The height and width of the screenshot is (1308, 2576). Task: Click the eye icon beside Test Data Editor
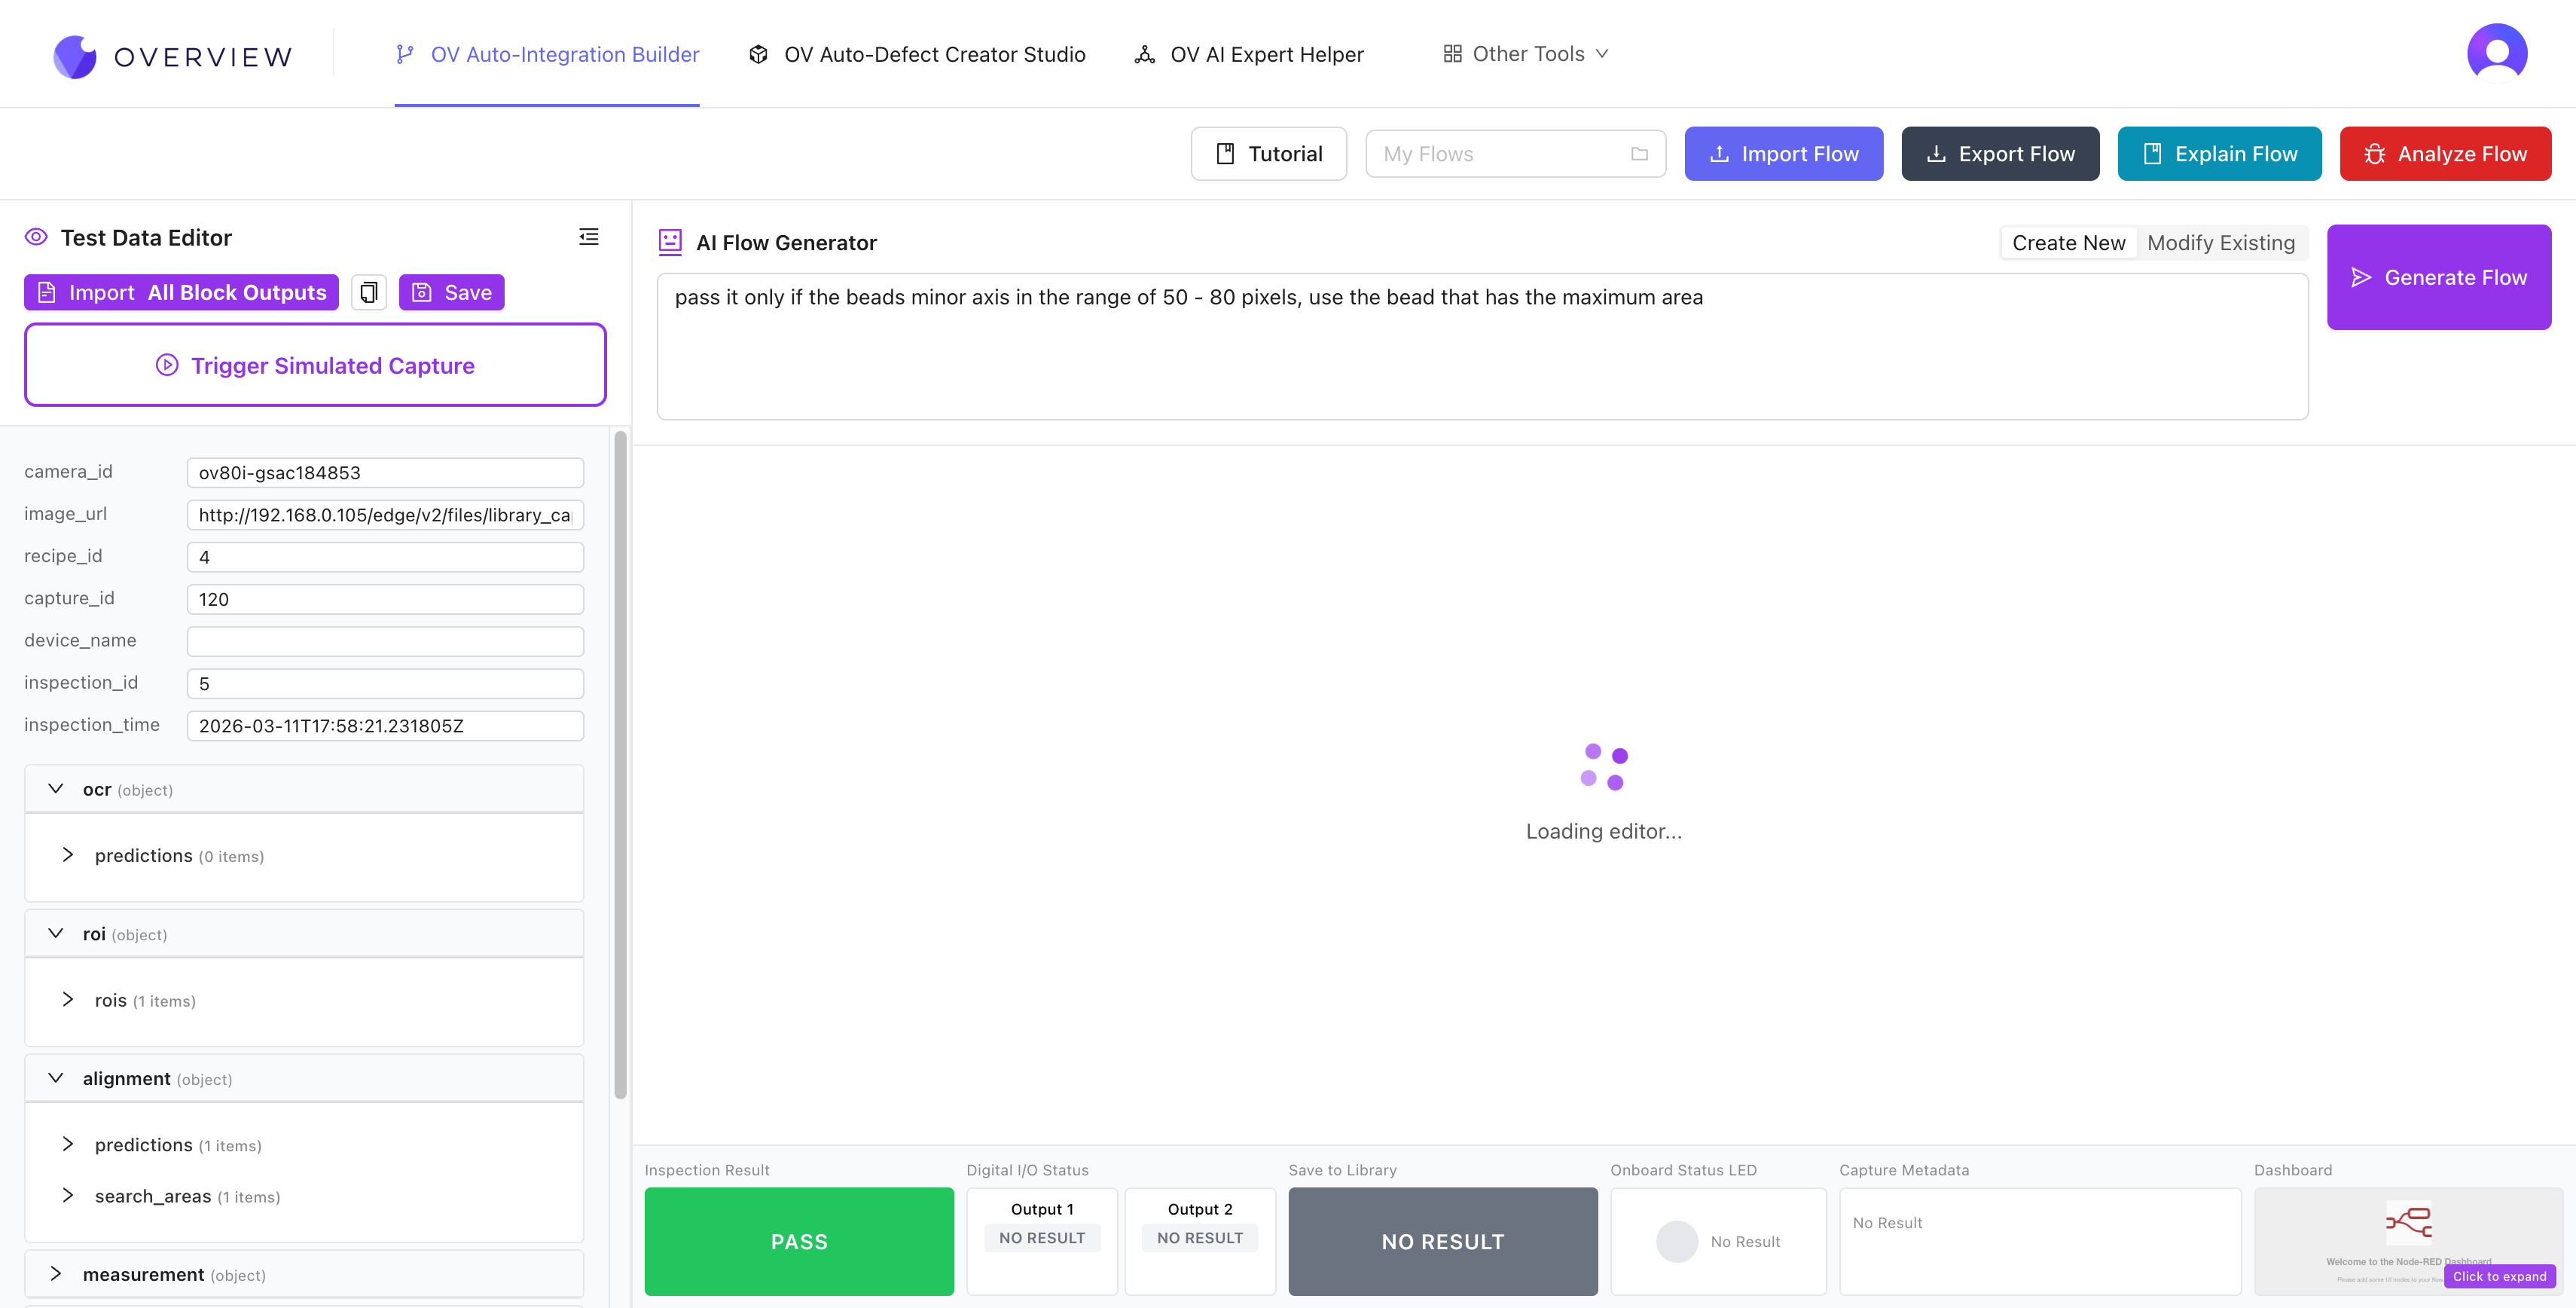[36, 237]
